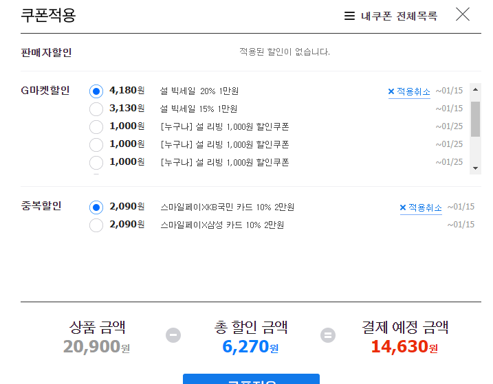Click the minus circle icon before 총 할인 금액

(x=173, y=335)
